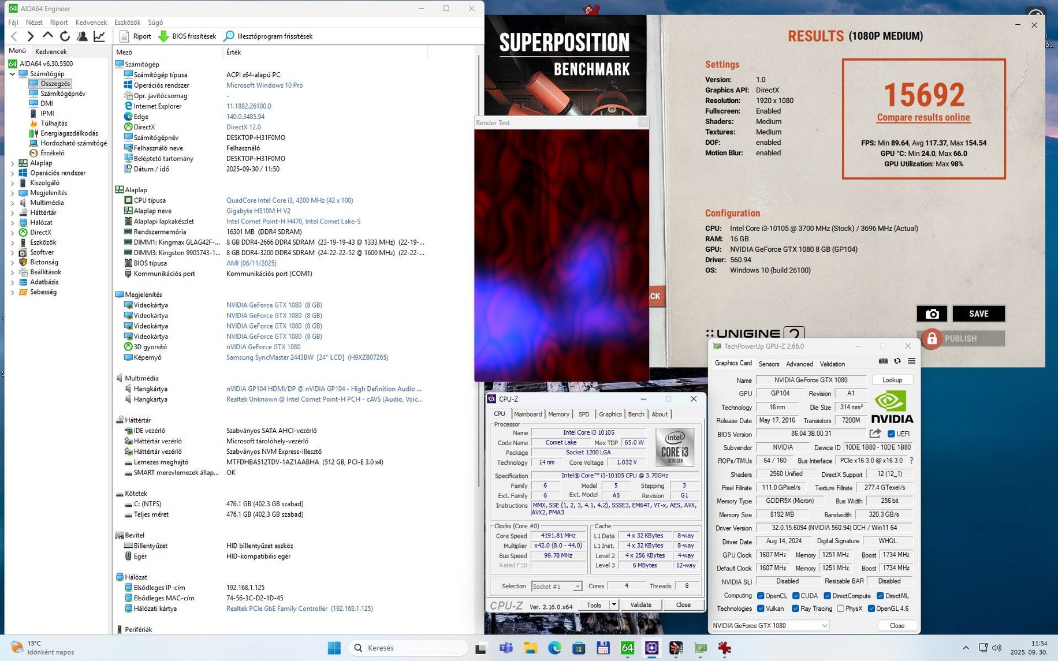The width and height of the screenshot is (1058, 661).
Task: Toggle the PhysX checkbox
Action: (840, 608)
